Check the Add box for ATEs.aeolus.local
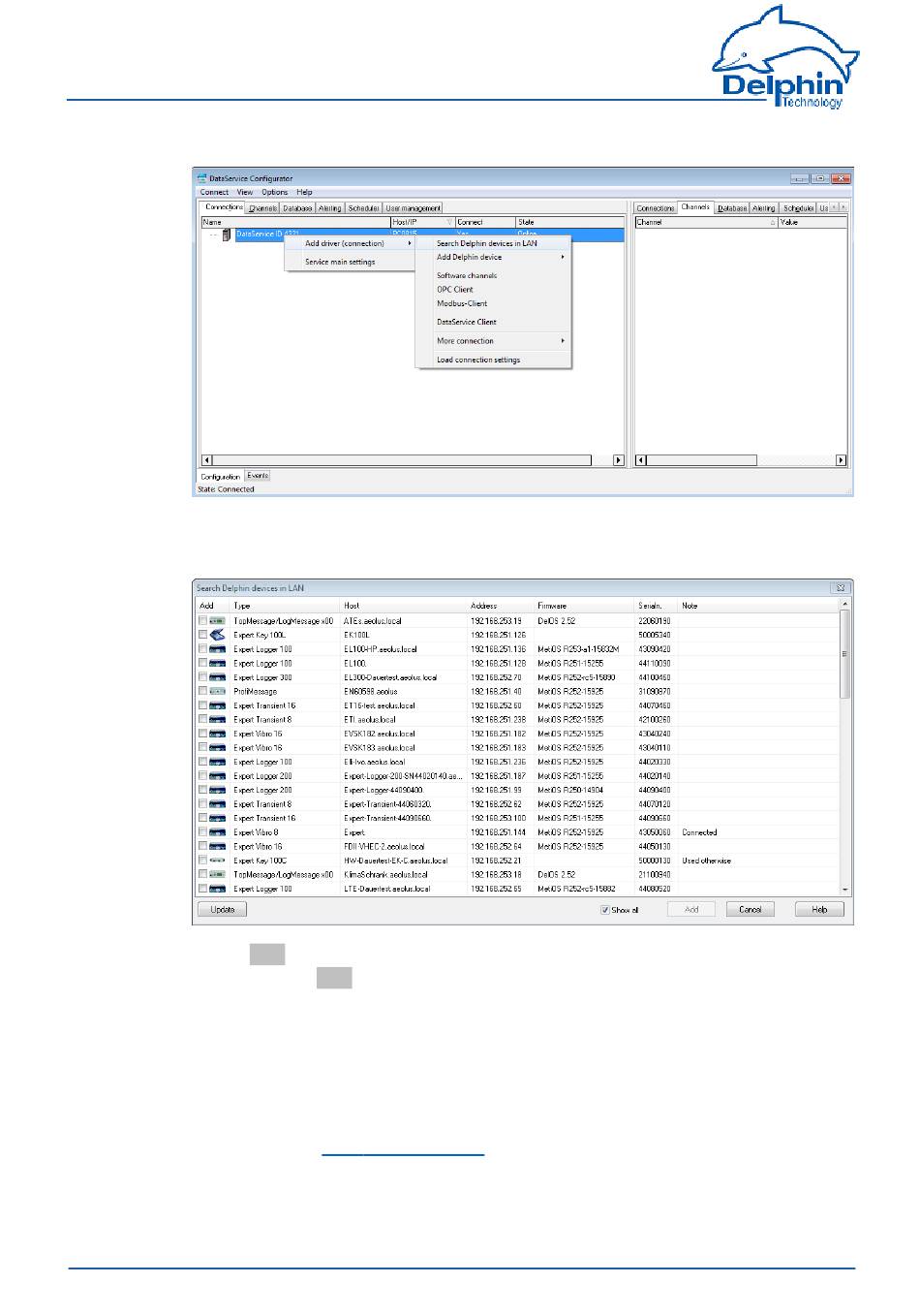The image size is (920, 1315). (202, 620)
